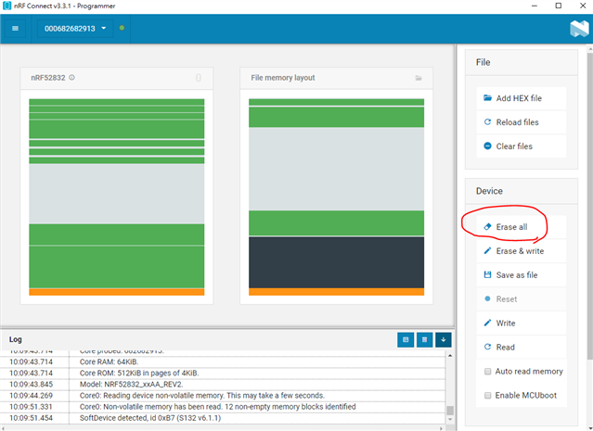
Task: Open the File memory layout folder icon
Action: click(x=419, y=78)
